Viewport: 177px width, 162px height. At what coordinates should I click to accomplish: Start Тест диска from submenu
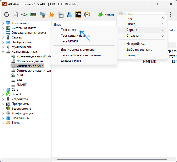84,30
